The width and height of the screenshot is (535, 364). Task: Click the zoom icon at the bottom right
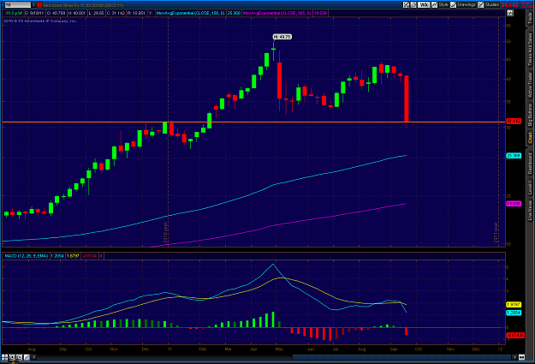point(521,357)
